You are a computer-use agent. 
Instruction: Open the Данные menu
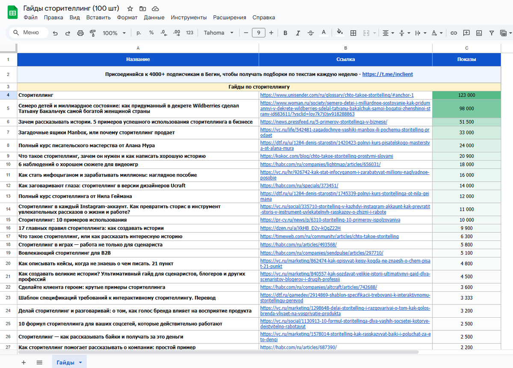coord(154,17)
